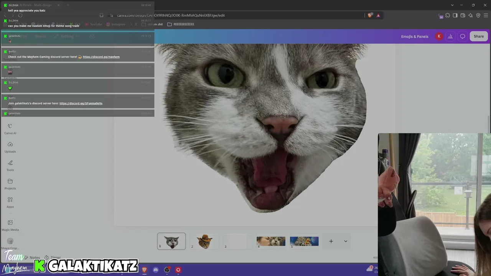Open the browser extensions puzzle icon

(x=448, y=15)
